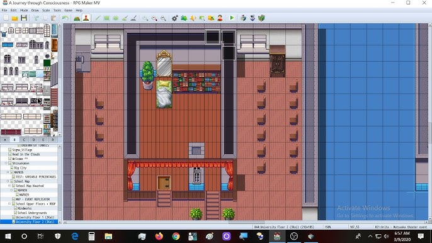Select the Shadow Pen tool
The width and height of the screenshot is (432, 243).
134,18
